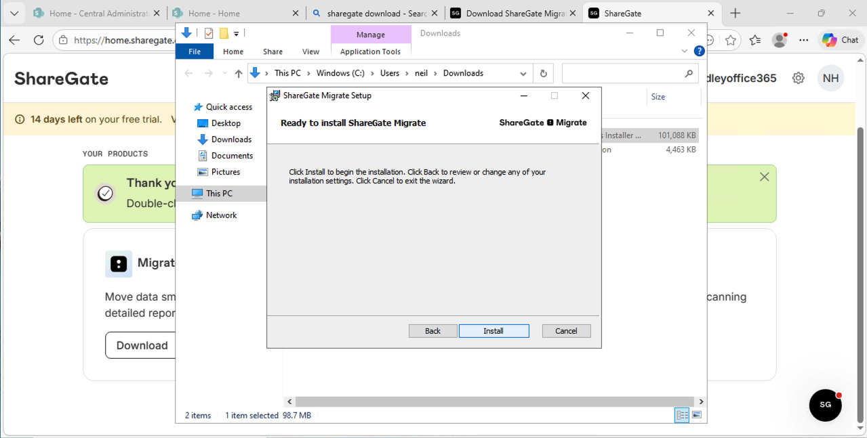This screenshot has width=867, height=438.
Task: Open Edge tab actions menu chevron
Action: (14, 13)
